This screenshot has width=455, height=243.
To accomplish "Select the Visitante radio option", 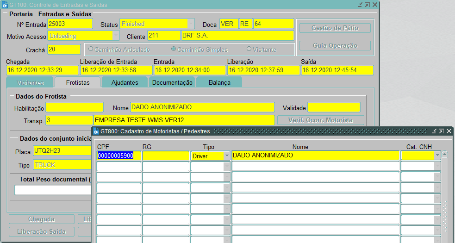I will coord(249,49).
